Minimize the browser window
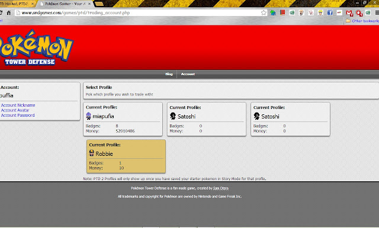Screen dimensions: 379x237 [358, 2]
